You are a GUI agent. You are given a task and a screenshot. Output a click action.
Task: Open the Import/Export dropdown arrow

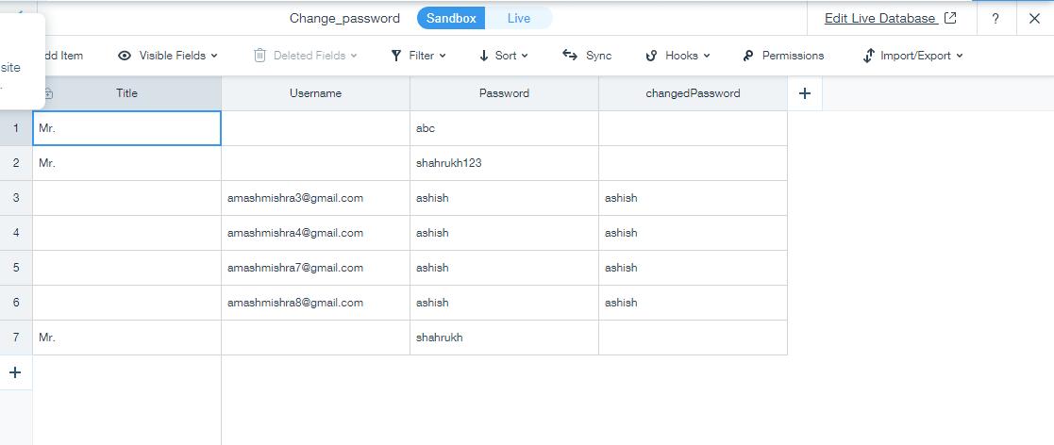click(x=960, y=56)
